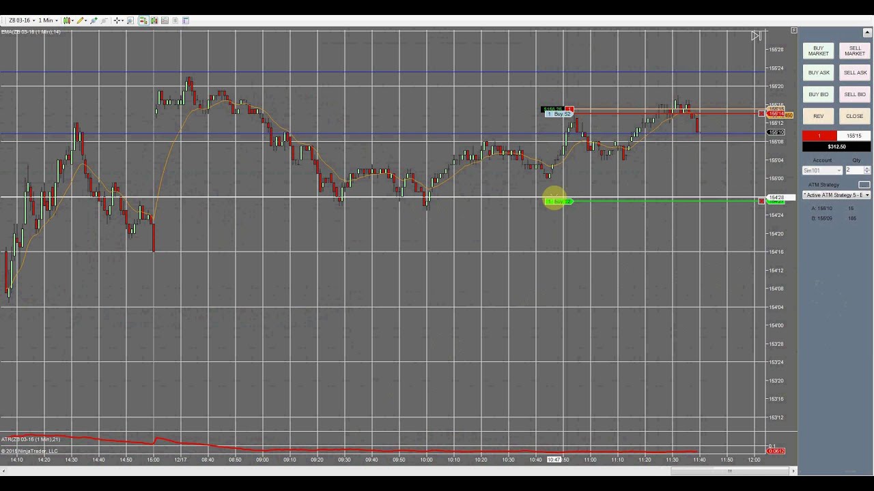Screen dimensions: 874x491
Task: Open the strategies icon
Action: [x=175, y=20]
